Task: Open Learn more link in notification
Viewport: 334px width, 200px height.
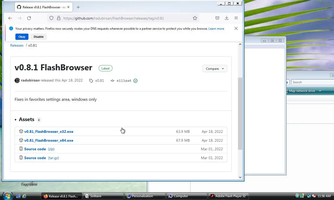Action: (x=216, y=29)
